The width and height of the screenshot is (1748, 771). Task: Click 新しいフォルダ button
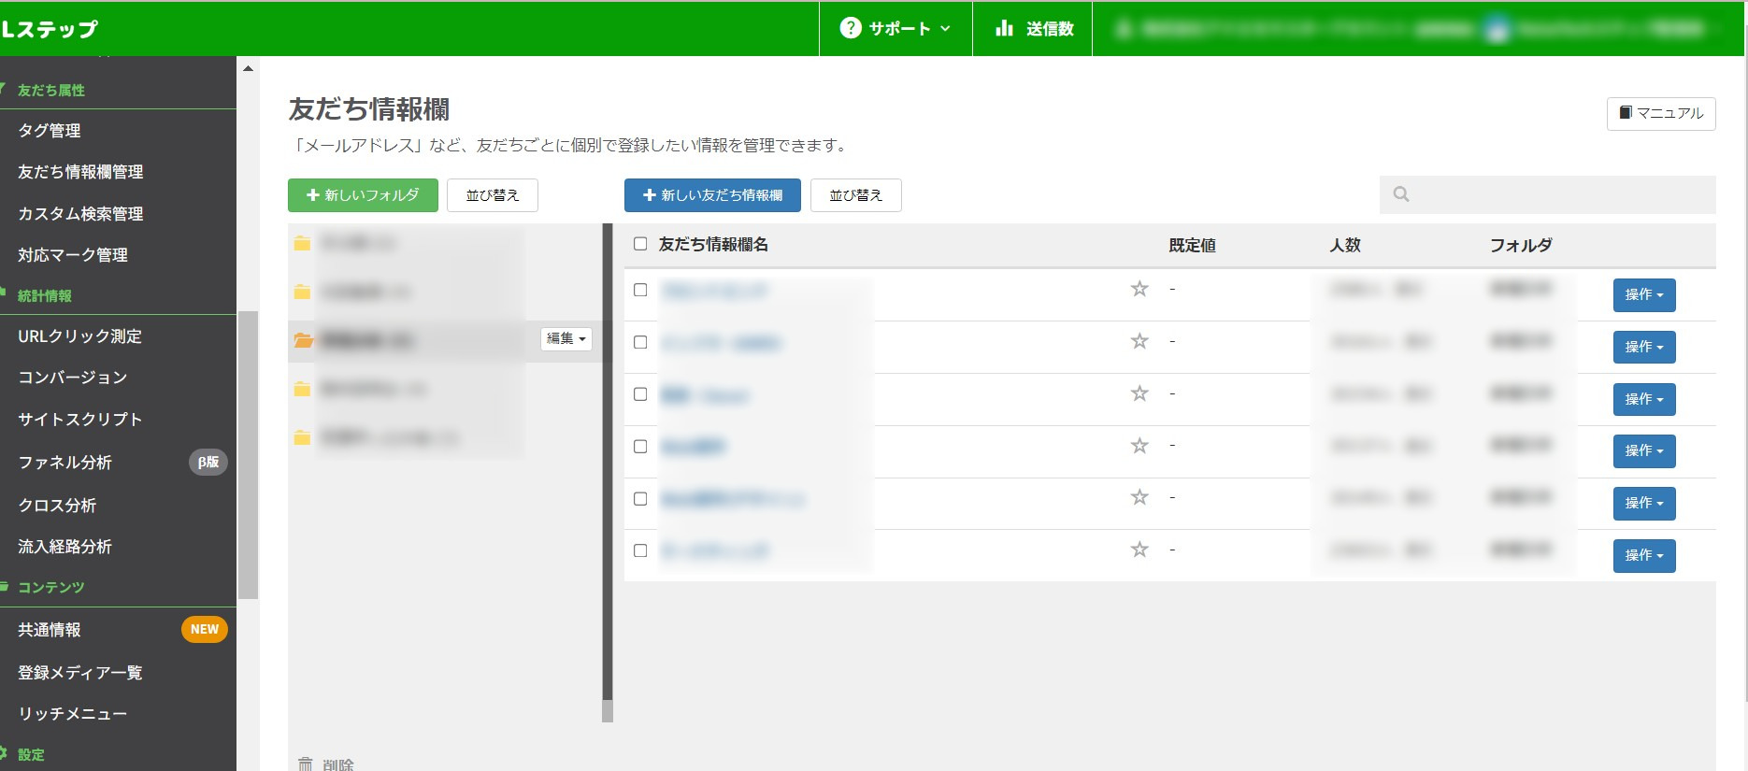[363, 195]
